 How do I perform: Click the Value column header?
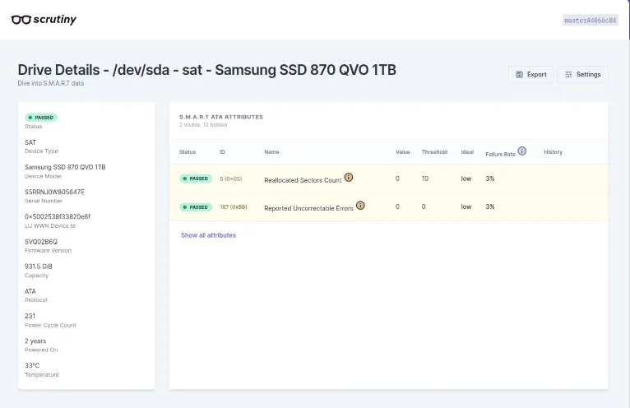pyautogui.click(x=402, y=152)
